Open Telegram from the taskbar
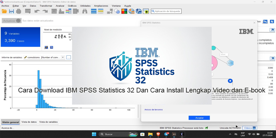 coord(166,134)
